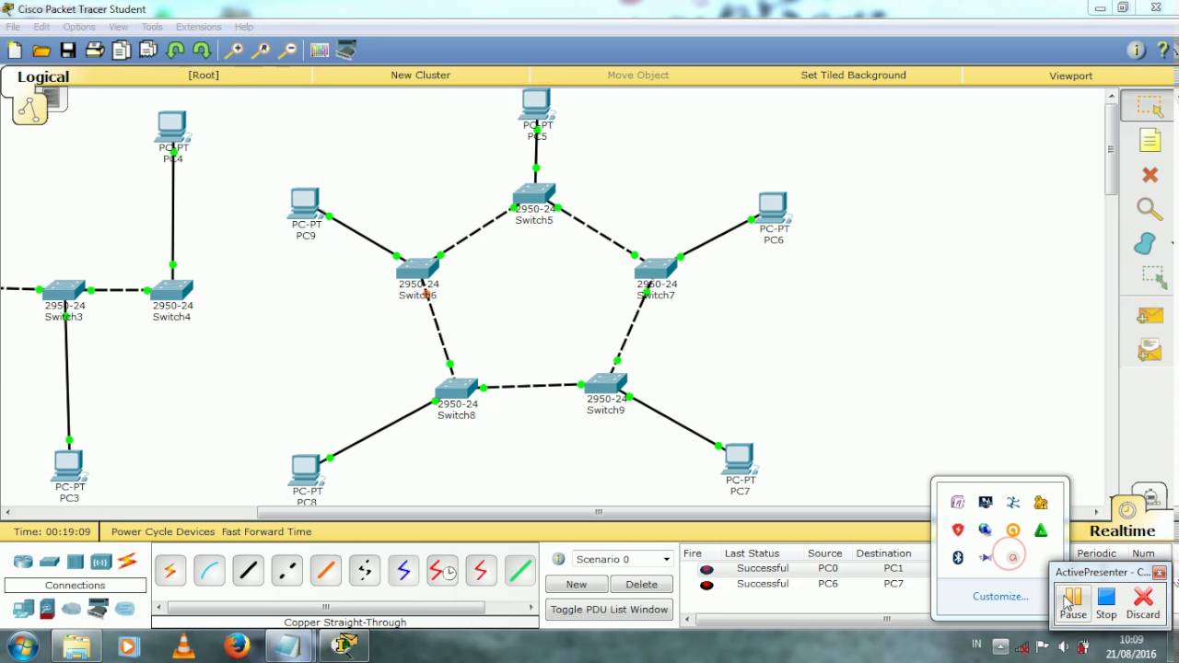Stop recording in ActivePresenter window
Viewport: 1179px width, 663px height.
pos(1106,603)
